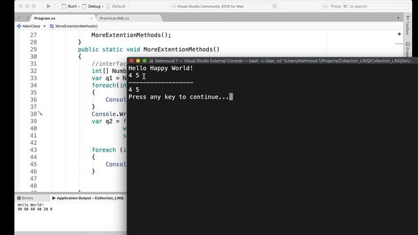Minimize the External Console window

click(138, 61)
